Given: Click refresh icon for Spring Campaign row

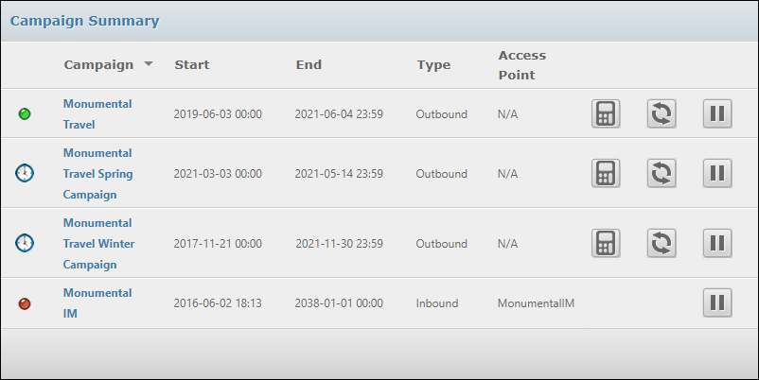Looking at the screenshot, I should point(662,174).
